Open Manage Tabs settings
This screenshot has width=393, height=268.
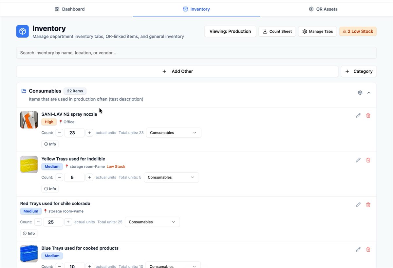317,31
